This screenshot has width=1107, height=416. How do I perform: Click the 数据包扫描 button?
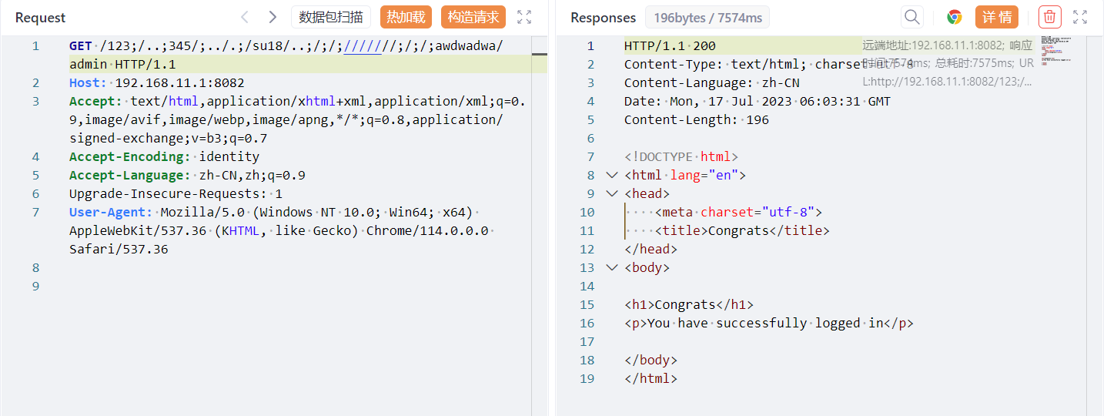tap(331, 17)
